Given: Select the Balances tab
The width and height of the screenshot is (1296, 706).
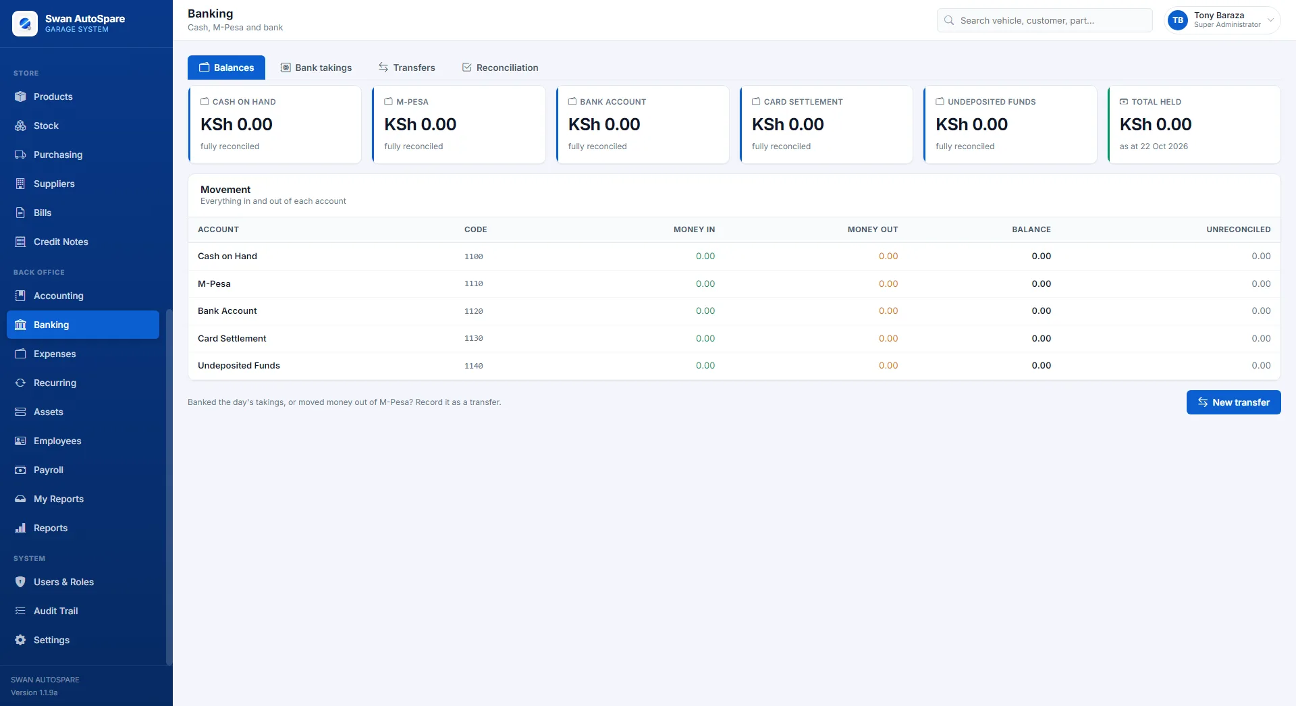Looking at the screenshot, I should 226,67.
